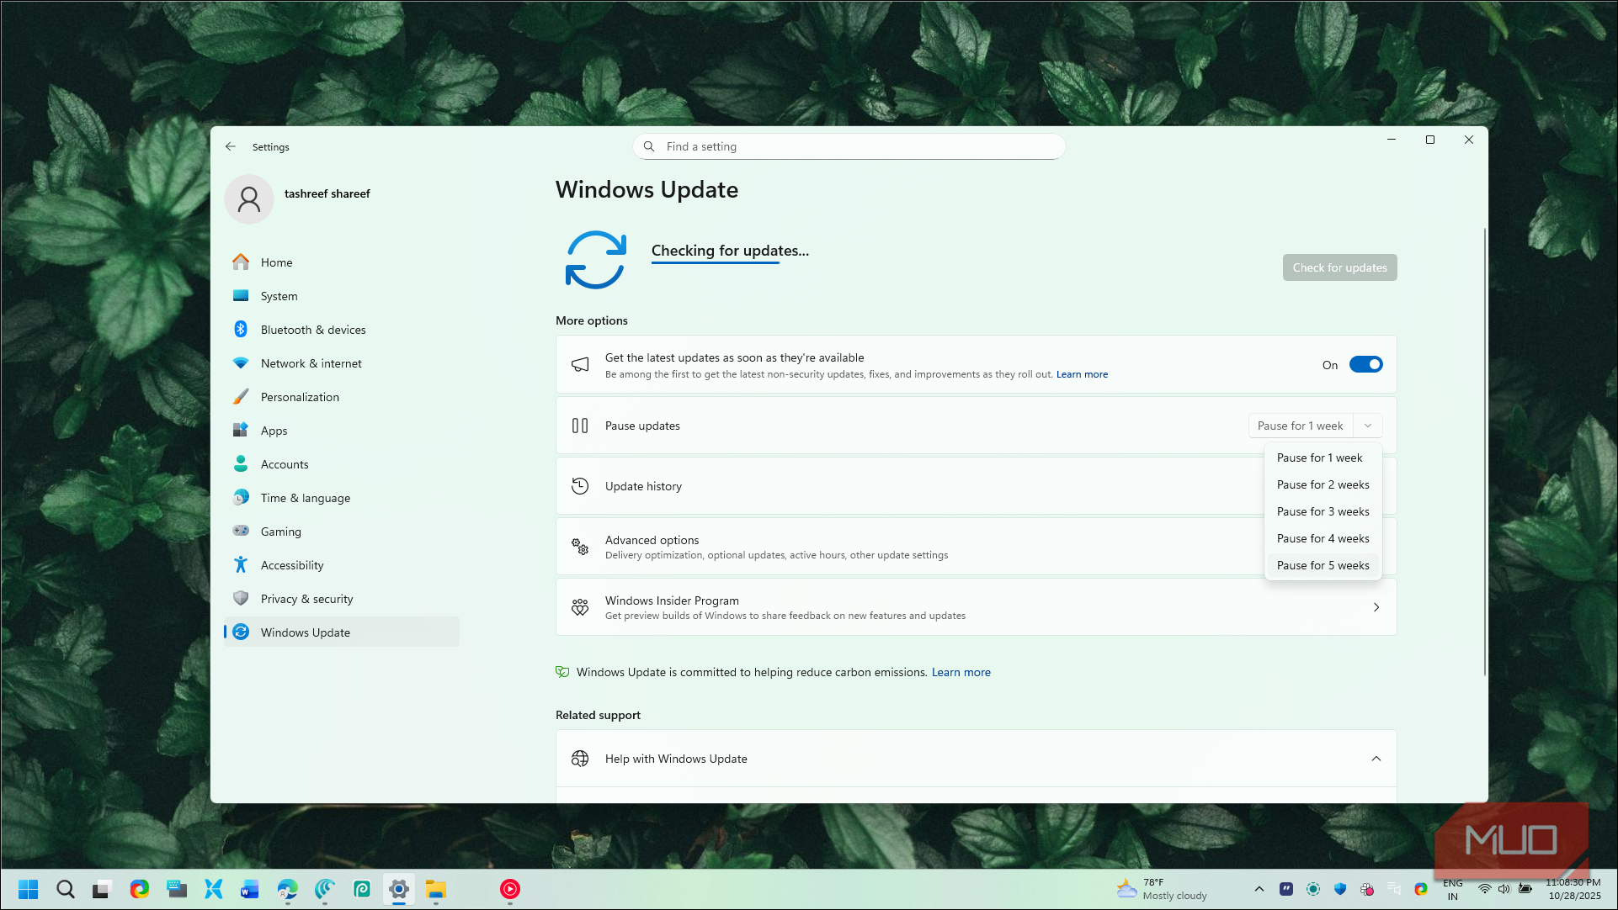Image resolution: width=1618 pixels, height=910 pixels.
Task: Collapse Help with Windows Update section
Action: click(1376, 759)
